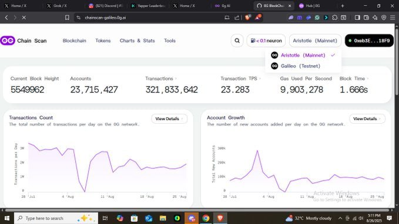The width and height of the screenshot is (399, 224).
Task: Click the Brave Shields lion icon
Action: click(x=247, y=18)
